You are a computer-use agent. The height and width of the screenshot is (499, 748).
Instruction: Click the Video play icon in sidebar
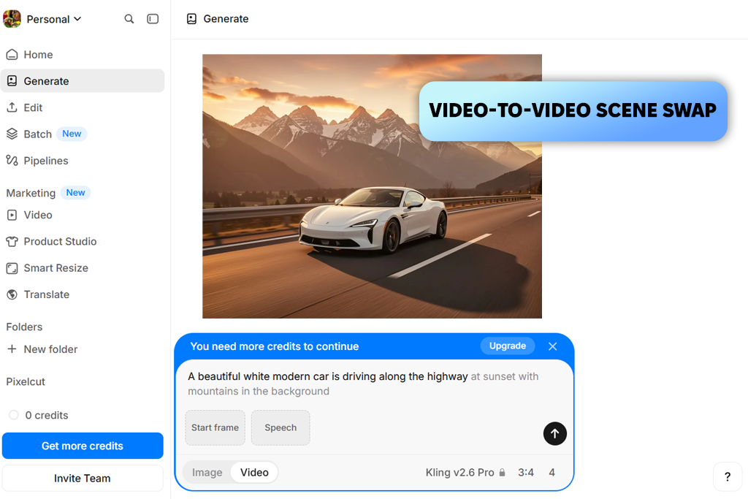click(12, 215)
